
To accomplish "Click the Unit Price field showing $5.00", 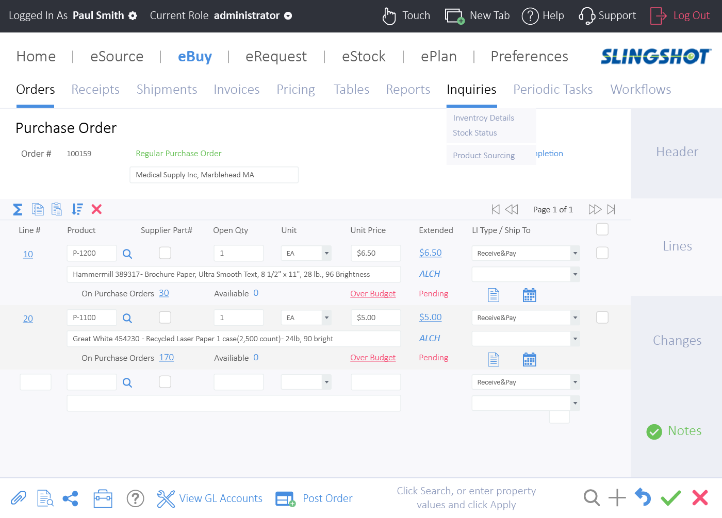I will pyautogui.click(x=375, y=318).
